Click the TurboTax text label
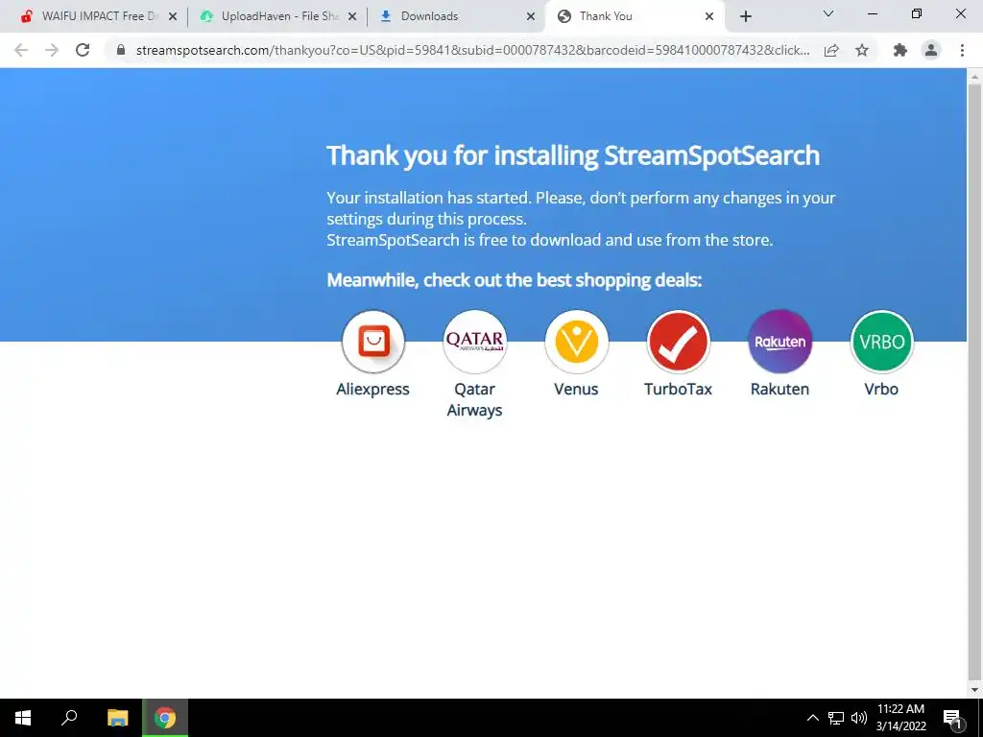This screenshot has height=737, width=983. tap(679, 390)
